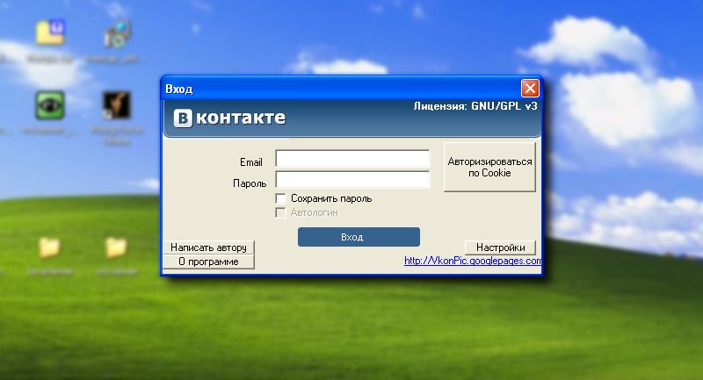Select the desktop icon right of the archive
The width and height of the screenshot is (703, 380).
point(117,34)
